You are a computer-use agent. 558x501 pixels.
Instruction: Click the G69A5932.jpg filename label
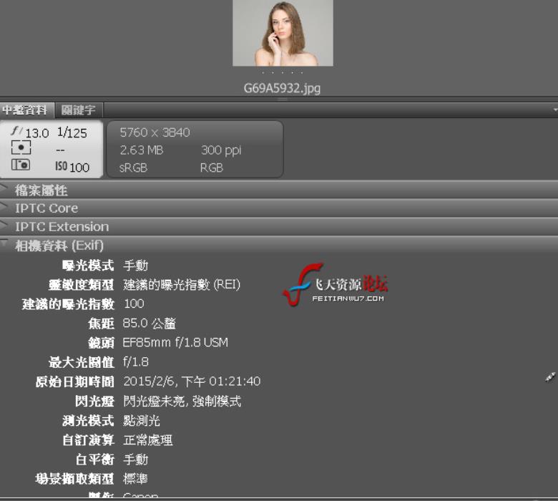tap(282, 89)
